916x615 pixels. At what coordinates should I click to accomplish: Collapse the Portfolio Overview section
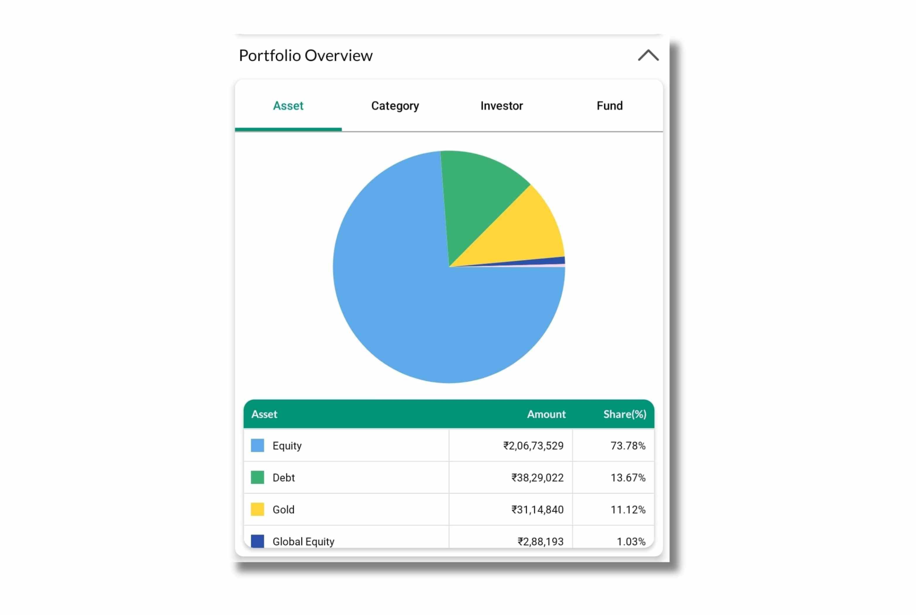click(648, 55)
